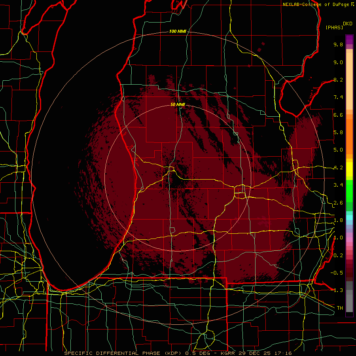The height and width of the screenshot is (356, 356).
Task: Click the KGRR station identifier
Action: point(228,353)
